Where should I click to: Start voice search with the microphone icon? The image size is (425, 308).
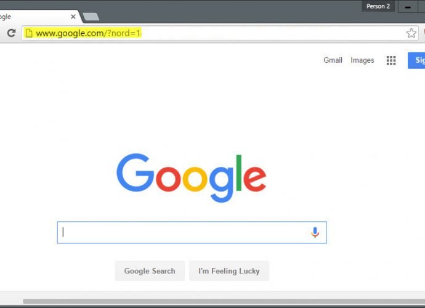pos(315,232)
